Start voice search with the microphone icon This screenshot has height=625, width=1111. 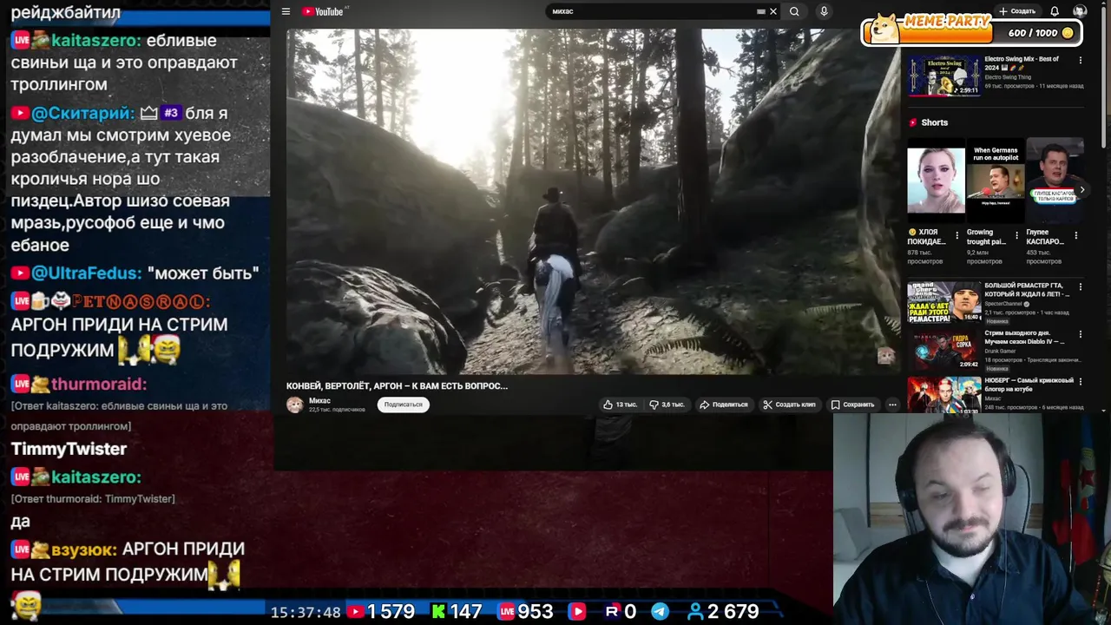coord(824,11)
